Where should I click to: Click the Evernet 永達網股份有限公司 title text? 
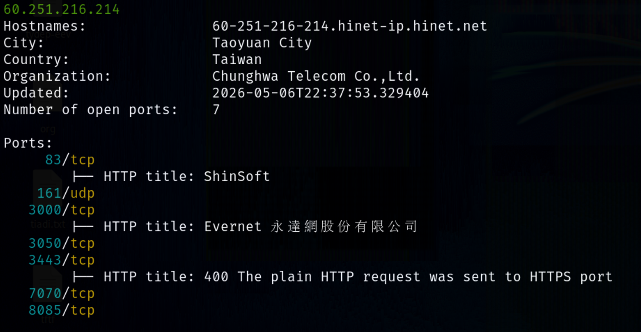pyautogui.click(x=311, y=227)
